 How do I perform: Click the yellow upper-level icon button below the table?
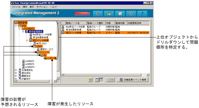(x=90, y=80)
